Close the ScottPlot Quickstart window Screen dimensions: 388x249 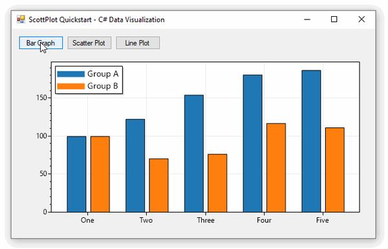coord(361,19)
